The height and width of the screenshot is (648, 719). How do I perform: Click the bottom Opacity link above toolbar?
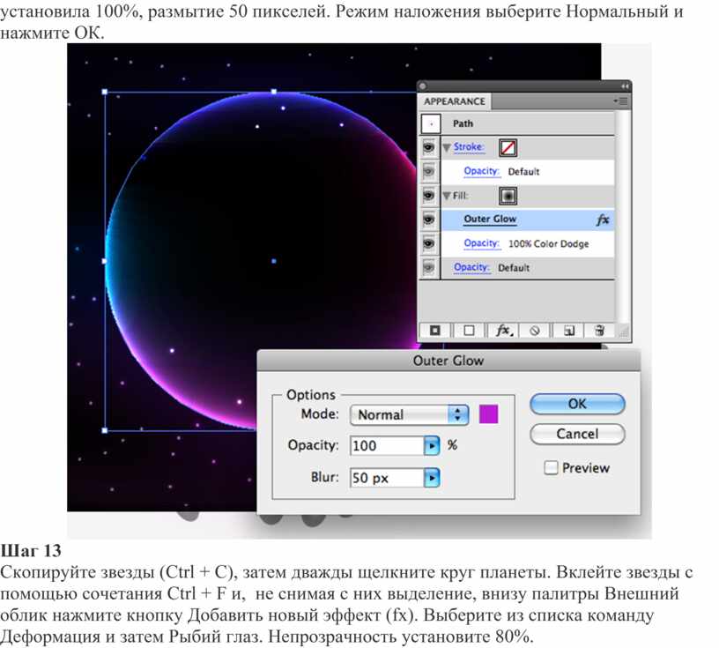tap(471, 267)
